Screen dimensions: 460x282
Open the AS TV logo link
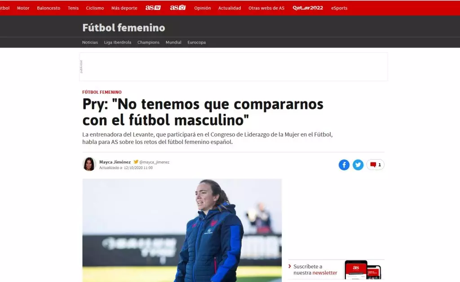coord(153,8)
